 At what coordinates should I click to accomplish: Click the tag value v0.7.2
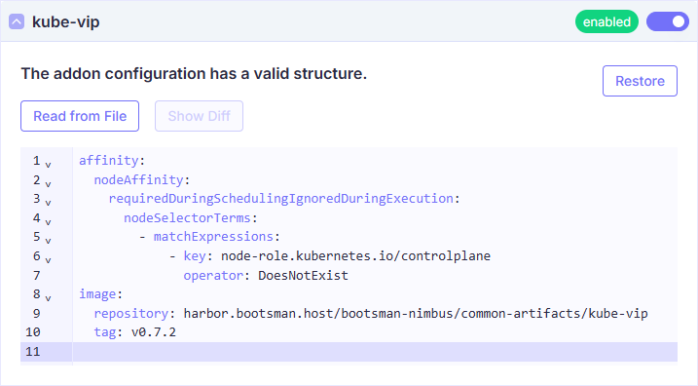tap(154, 332)
